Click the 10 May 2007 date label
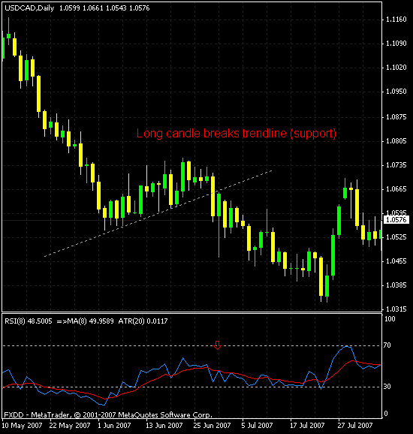The width and height of the screenshot is (413, 434). tap(22, 425)
